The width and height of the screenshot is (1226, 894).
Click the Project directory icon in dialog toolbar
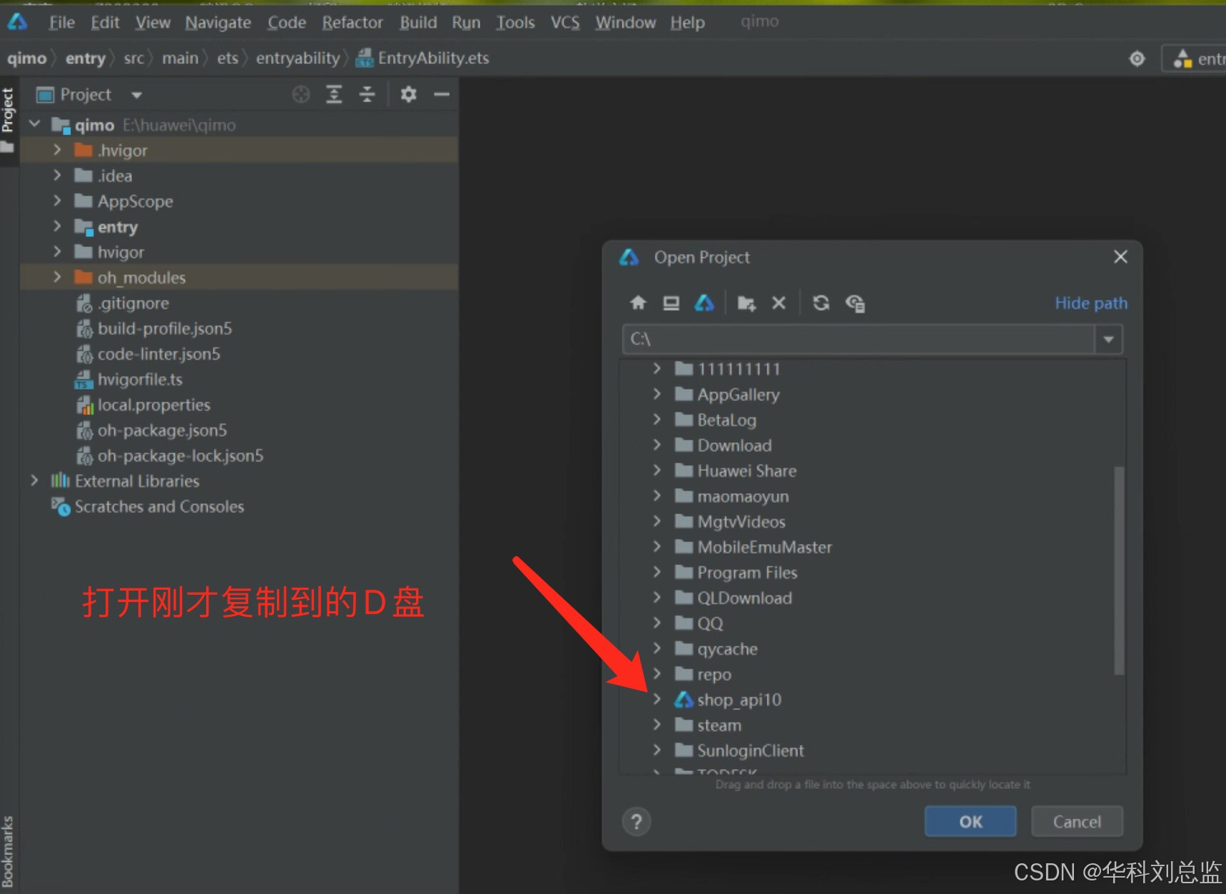[704, 303]
